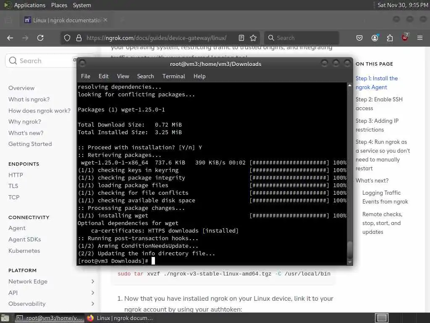This screenshot has height=323, width=430.
Task: Click the forward navigation arrow in Firefox
Action: click(25, 38)
